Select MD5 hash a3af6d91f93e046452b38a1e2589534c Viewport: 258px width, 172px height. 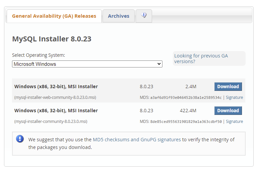[x=186, y=98]
